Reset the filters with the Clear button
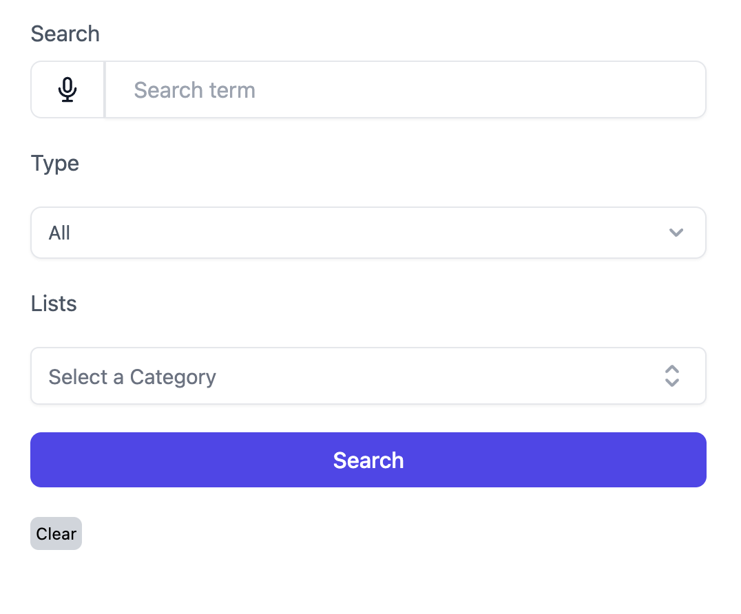 point(56,534)
